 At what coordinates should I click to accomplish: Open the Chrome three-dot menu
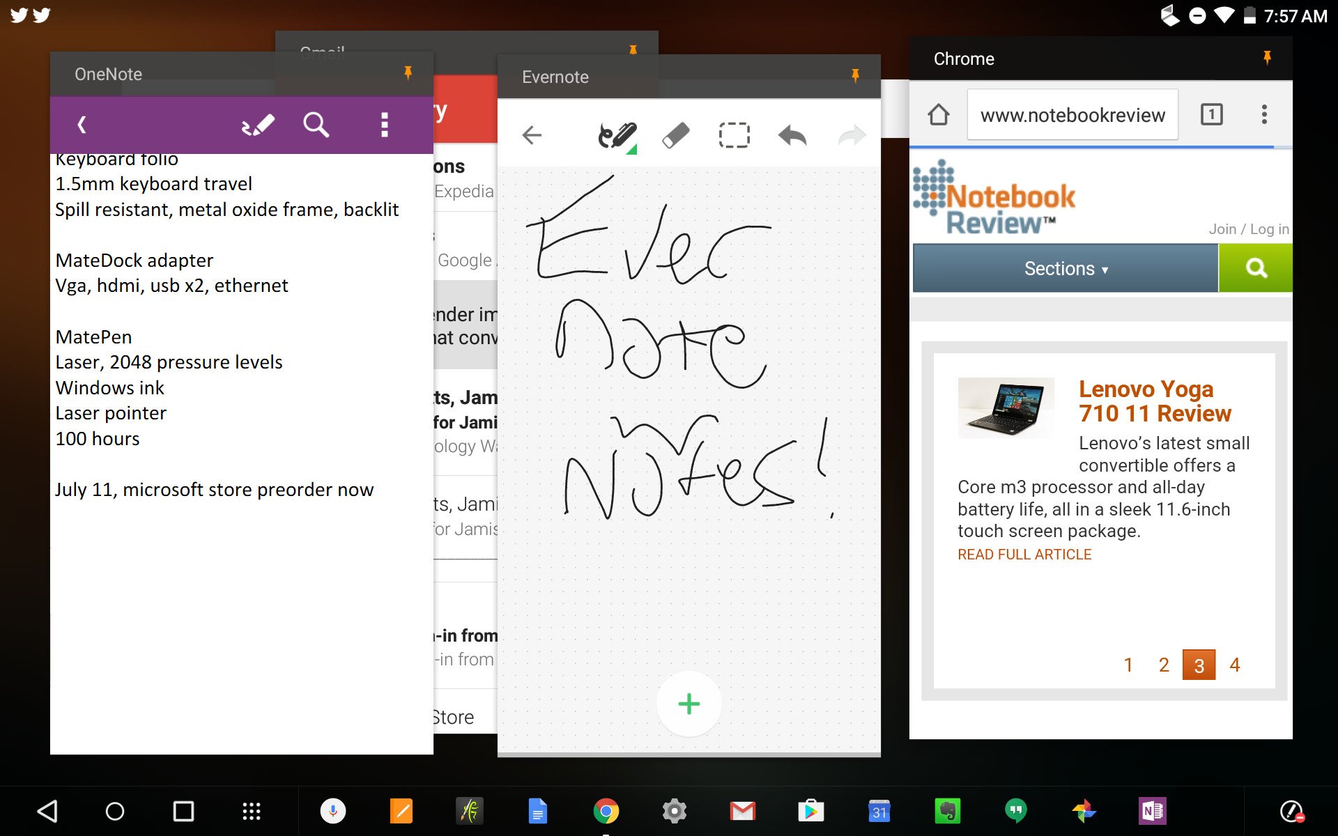click(x=1264, y=114)
